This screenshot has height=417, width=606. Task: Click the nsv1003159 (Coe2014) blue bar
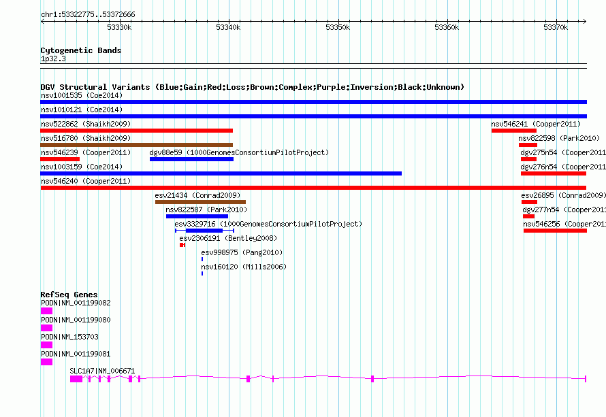[x=221, y=173]
